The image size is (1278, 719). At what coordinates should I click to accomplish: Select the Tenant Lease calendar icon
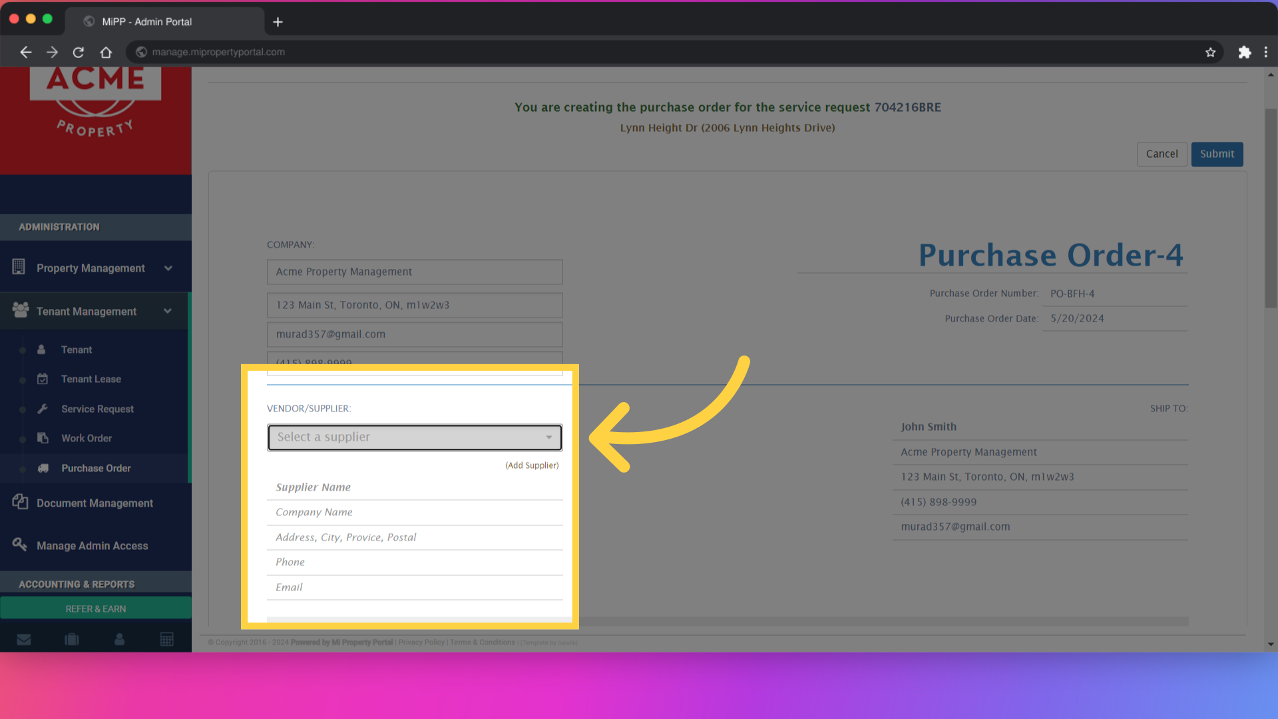(42, 379)
